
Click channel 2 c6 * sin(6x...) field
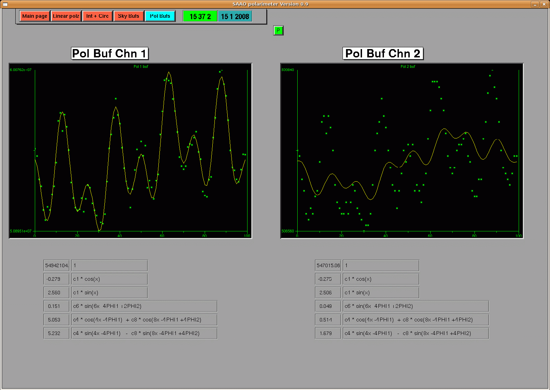[x=416, y=306]
